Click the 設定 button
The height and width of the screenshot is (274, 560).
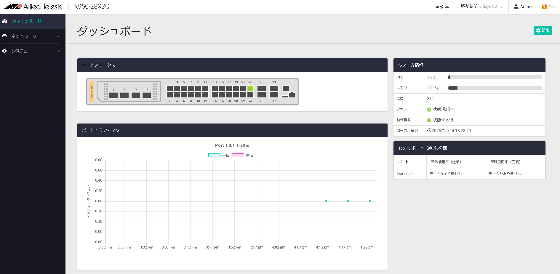coord(543,30)
